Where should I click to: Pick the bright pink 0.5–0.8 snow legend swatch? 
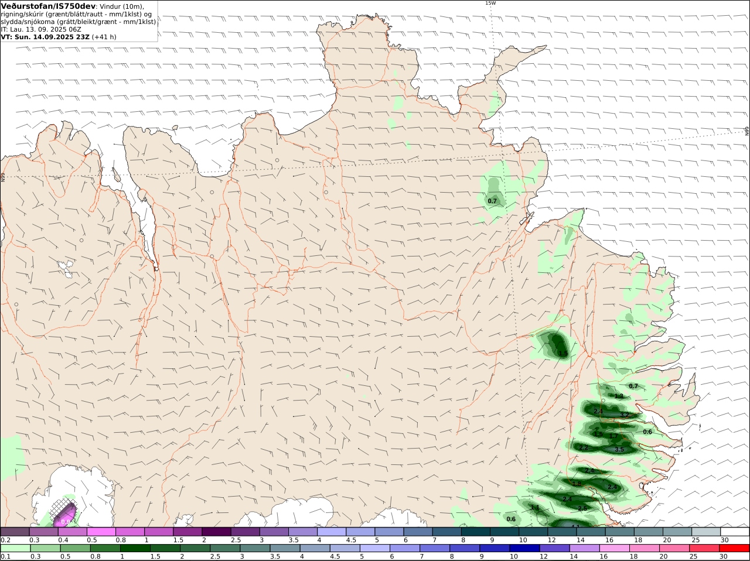coord(101,532)
